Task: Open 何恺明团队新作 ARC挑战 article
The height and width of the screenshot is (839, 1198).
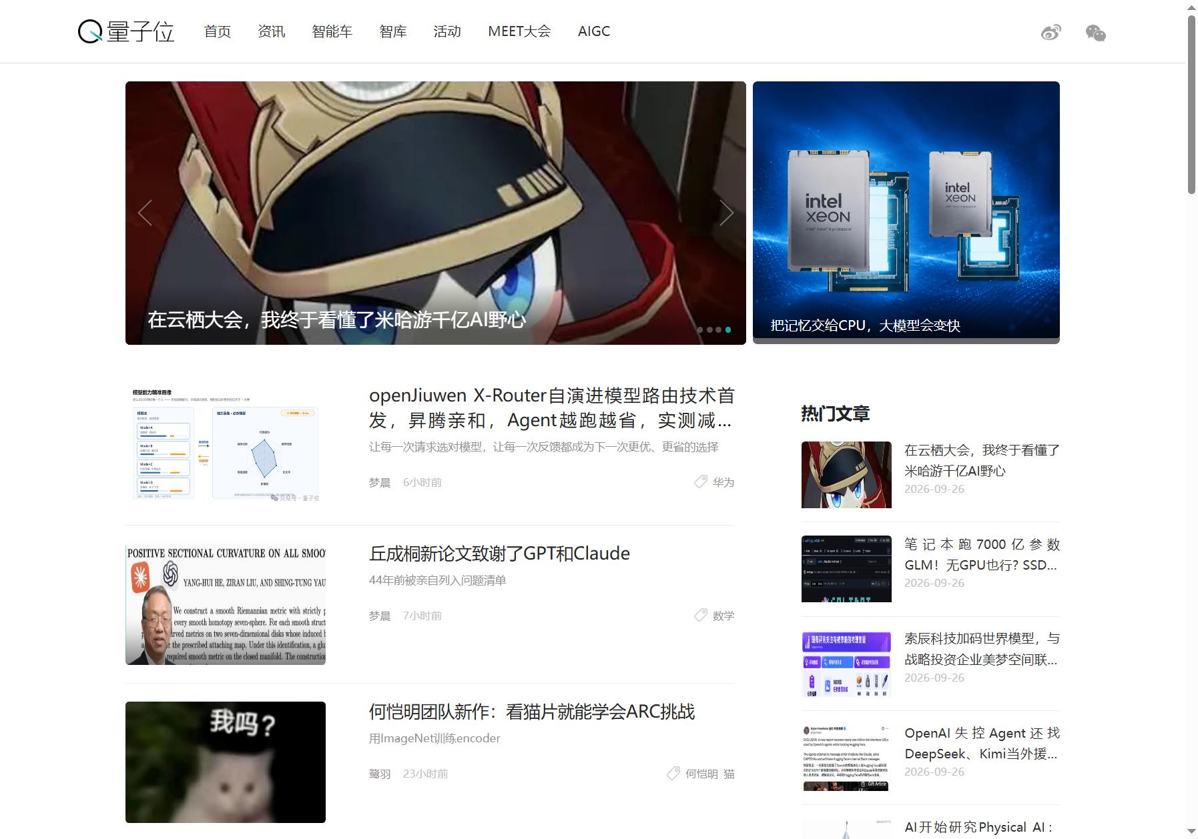Action: [x=532, y=712]
